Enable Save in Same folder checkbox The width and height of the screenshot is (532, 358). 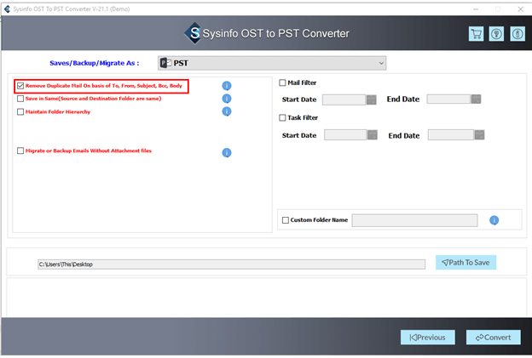[x=20, y=99]
